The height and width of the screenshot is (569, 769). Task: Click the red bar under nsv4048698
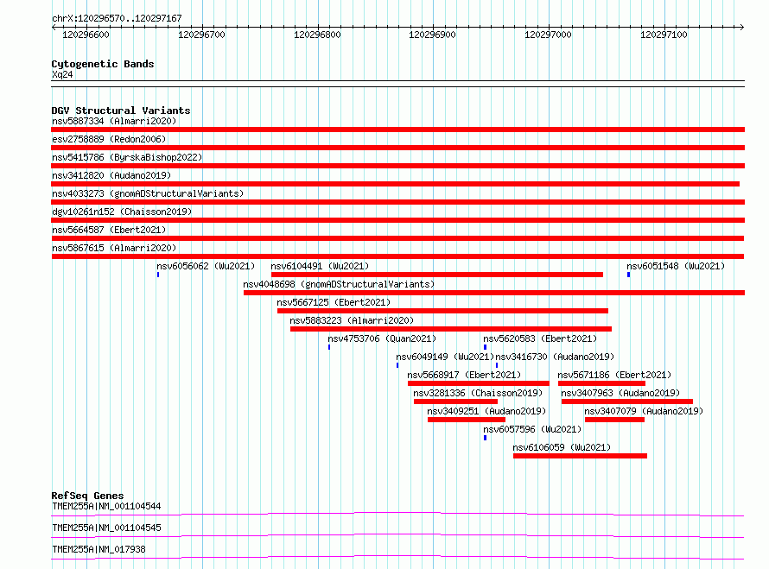coord(494,293)
